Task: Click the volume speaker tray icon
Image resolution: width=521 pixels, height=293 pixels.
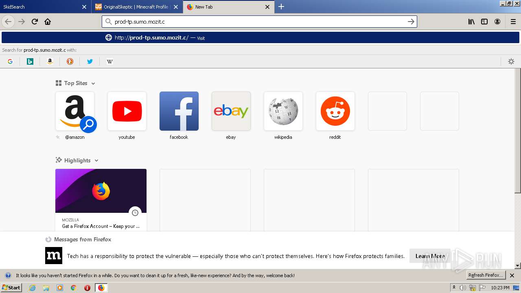Action: [463, 288]
